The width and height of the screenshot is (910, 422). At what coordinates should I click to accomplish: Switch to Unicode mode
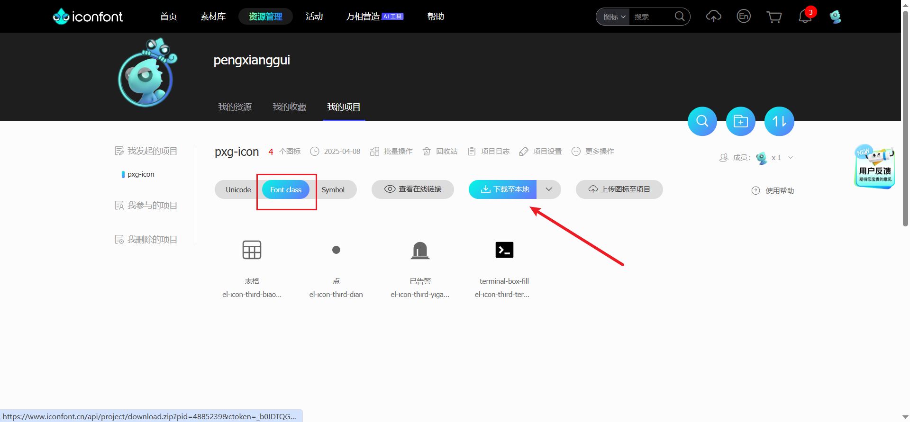pyautogui.click(x=238, y=189)
